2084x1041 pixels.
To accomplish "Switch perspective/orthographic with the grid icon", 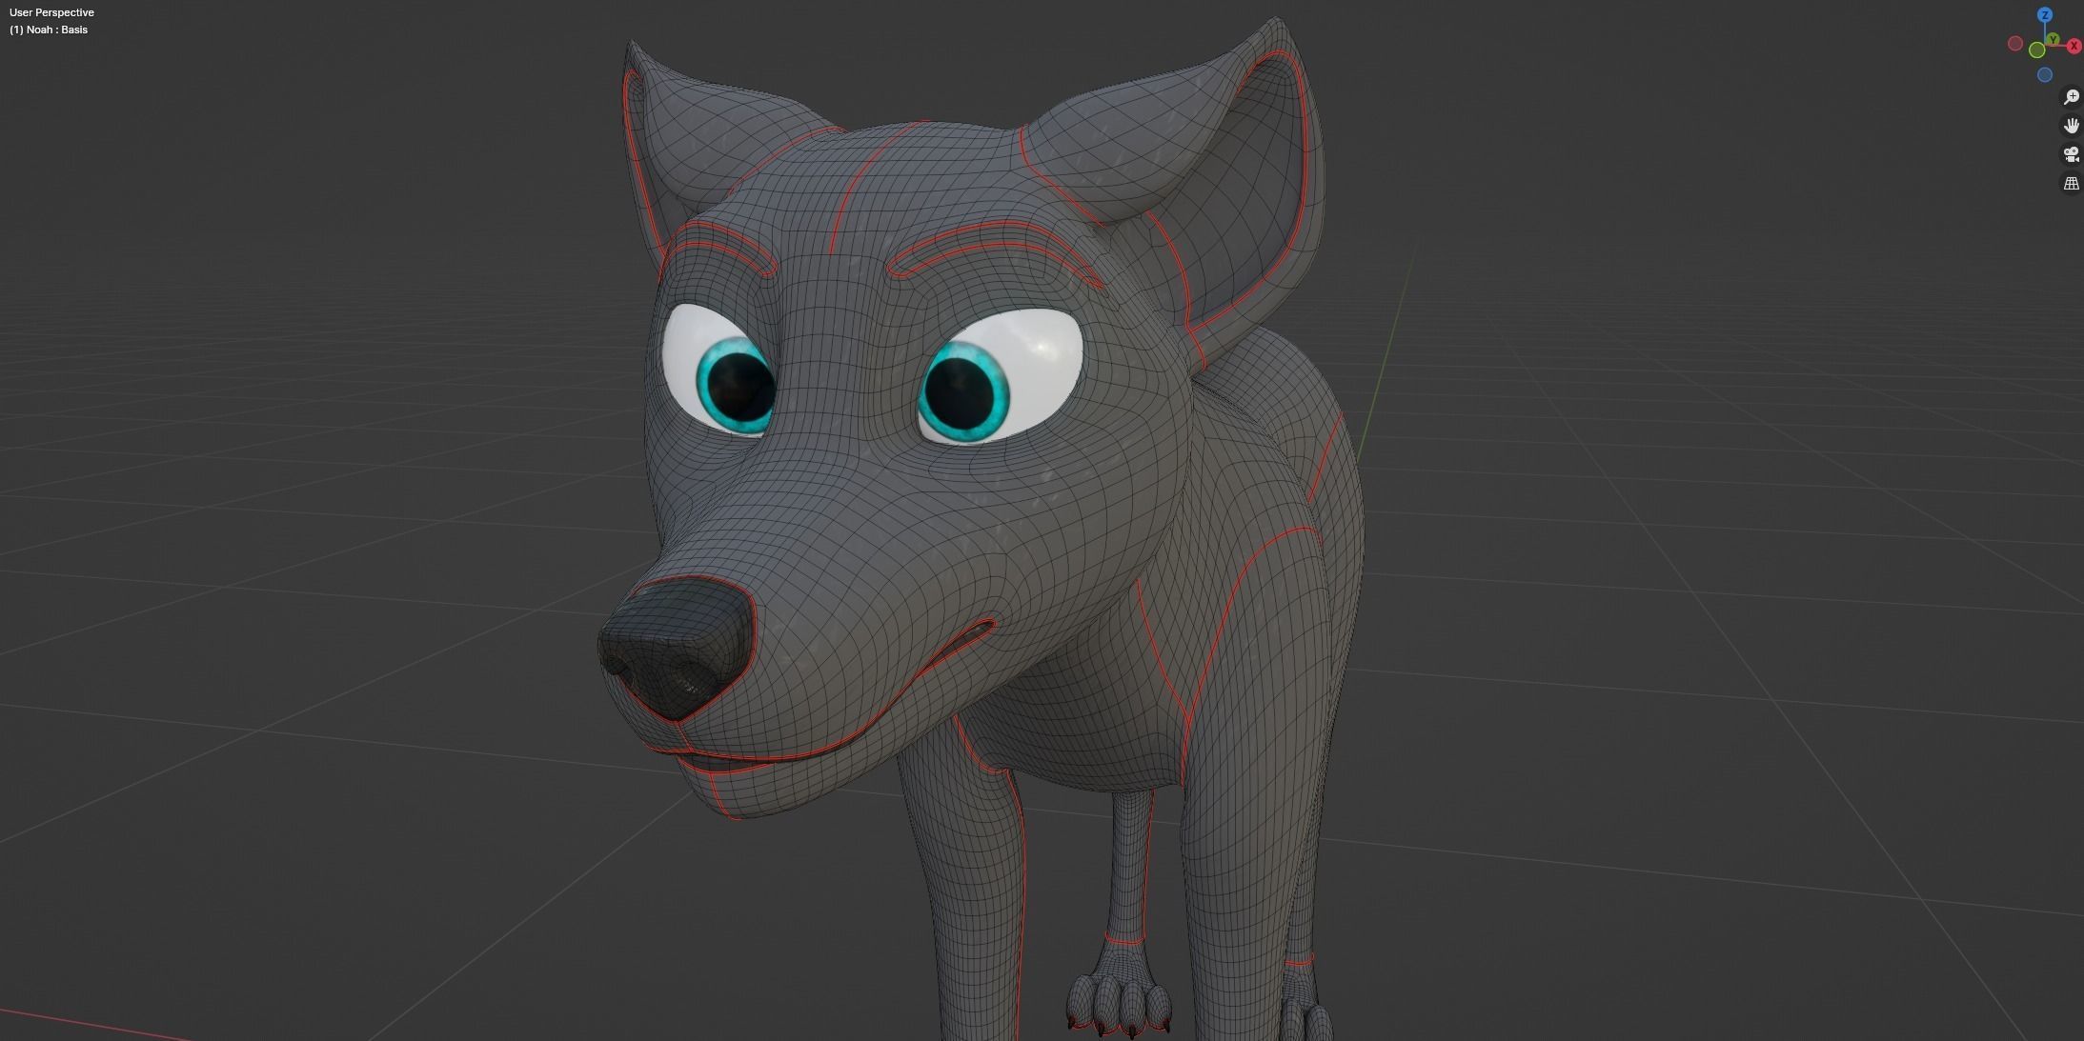I will 2071,183.
